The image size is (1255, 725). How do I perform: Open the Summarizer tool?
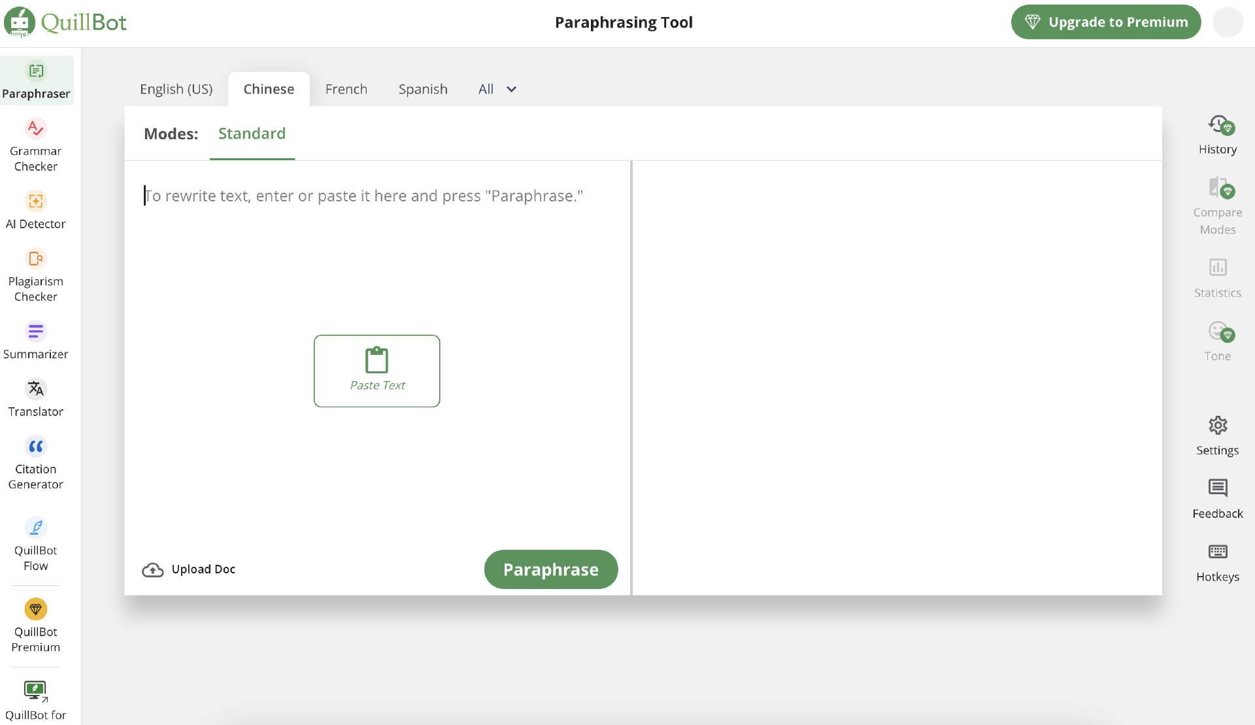click(x=36, y=340)
